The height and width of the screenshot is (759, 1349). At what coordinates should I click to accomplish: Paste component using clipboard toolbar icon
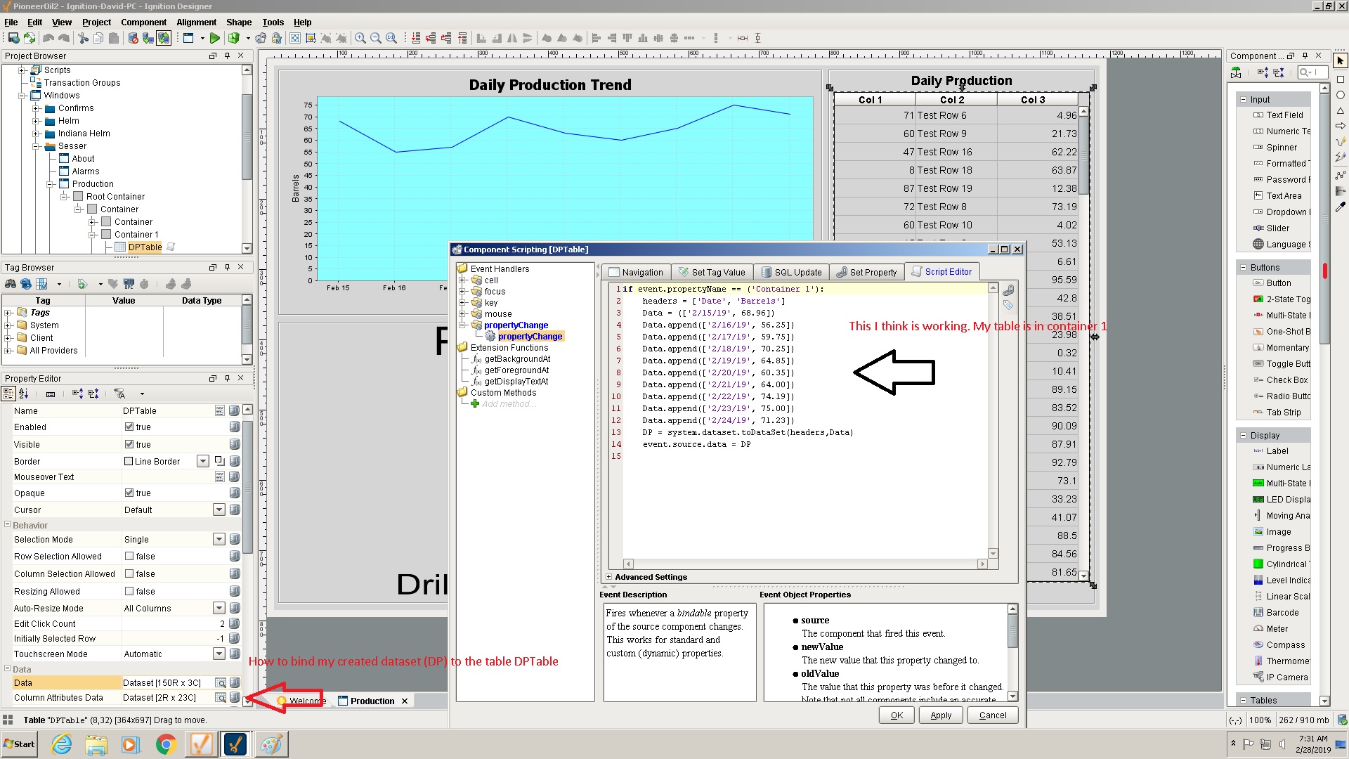112,39
